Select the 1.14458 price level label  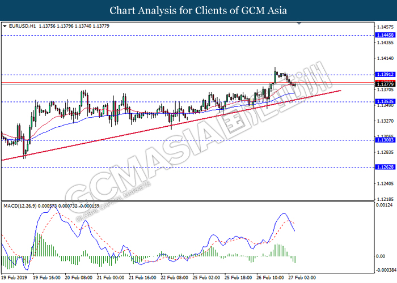click(385, 35)
